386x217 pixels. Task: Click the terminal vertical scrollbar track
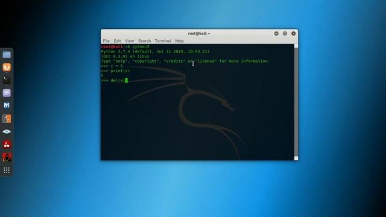[x=296, y=102]
